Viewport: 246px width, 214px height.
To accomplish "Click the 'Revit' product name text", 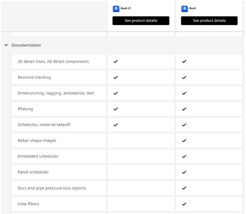I will (192, 8).
